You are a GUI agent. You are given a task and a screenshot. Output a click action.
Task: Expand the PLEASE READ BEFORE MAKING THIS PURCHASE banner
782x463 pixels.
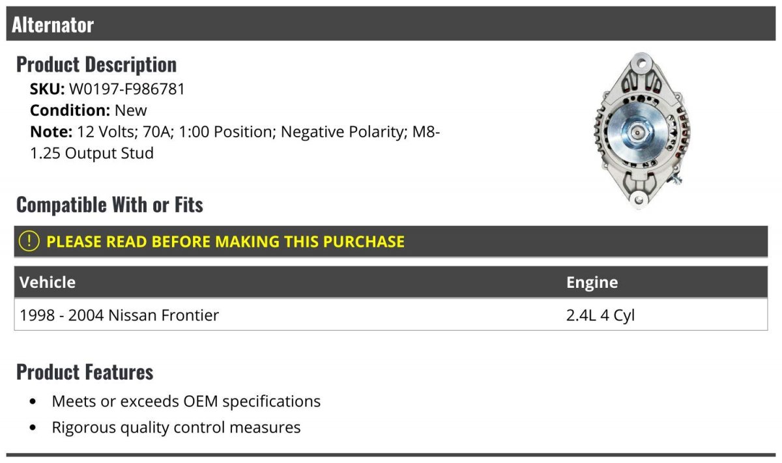coord(391,242)
